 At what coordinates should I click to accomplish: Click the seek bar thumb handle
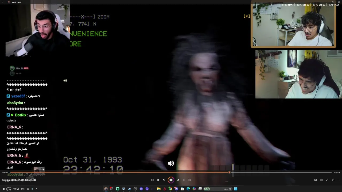[x=230, y=172]
